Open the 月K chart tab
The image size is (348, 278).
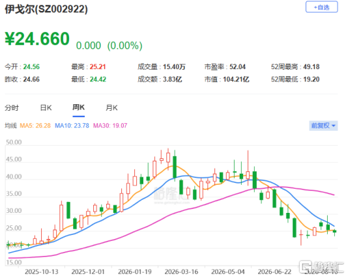pos(111,108)
